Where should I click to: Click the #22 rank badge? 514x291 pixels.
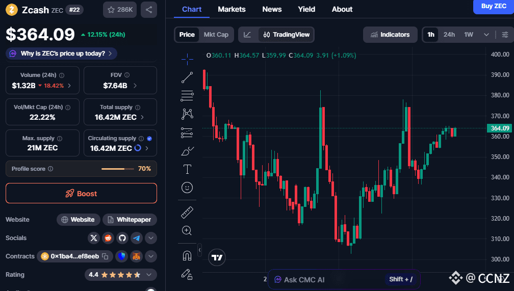(x=74, y=10)
